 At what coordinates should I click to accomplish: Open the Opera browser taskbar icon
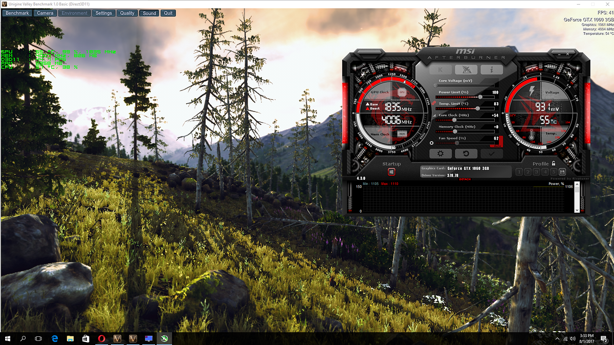coord(102,338)
